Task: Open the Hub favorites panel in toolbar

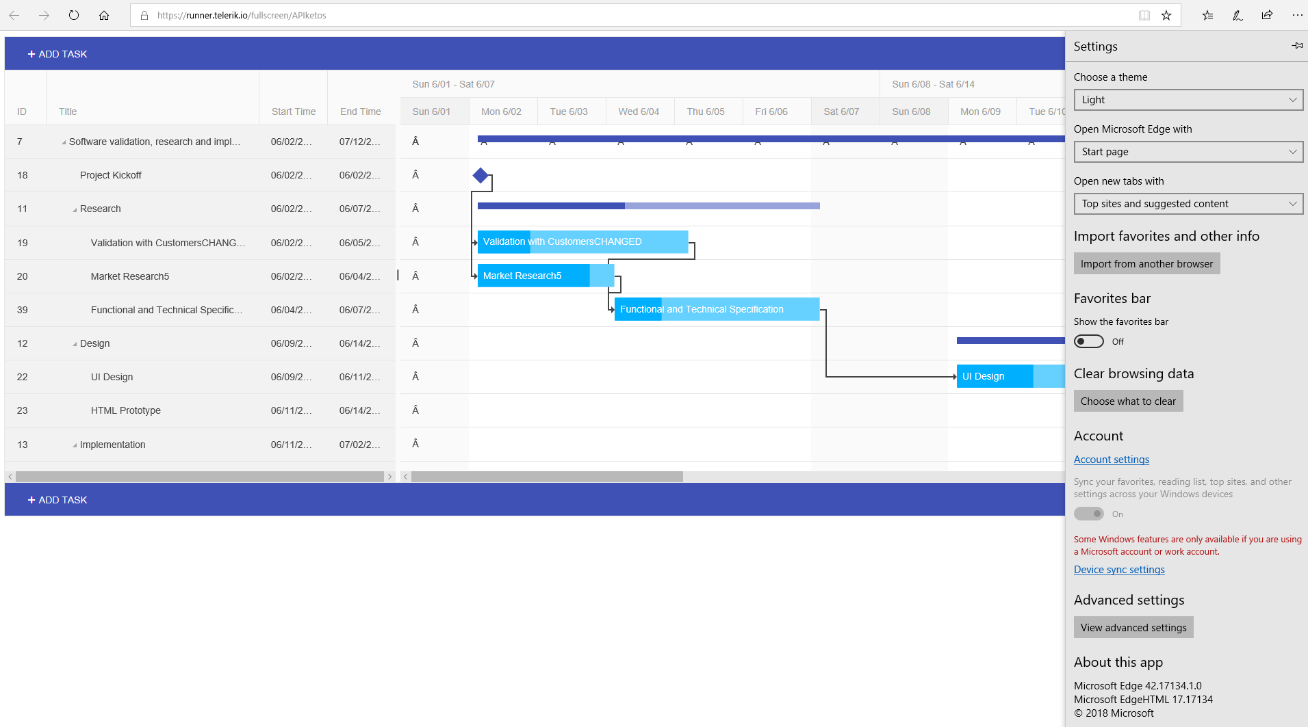Action: pos(1207,15)
